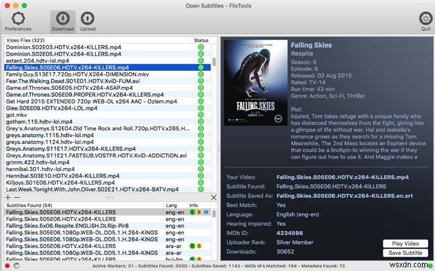Viewport: 435px width, 271px height.
Task: Select greys.anatomy.1115.hdtv-lol.mp4 file
Action: [x=108, y=135]
